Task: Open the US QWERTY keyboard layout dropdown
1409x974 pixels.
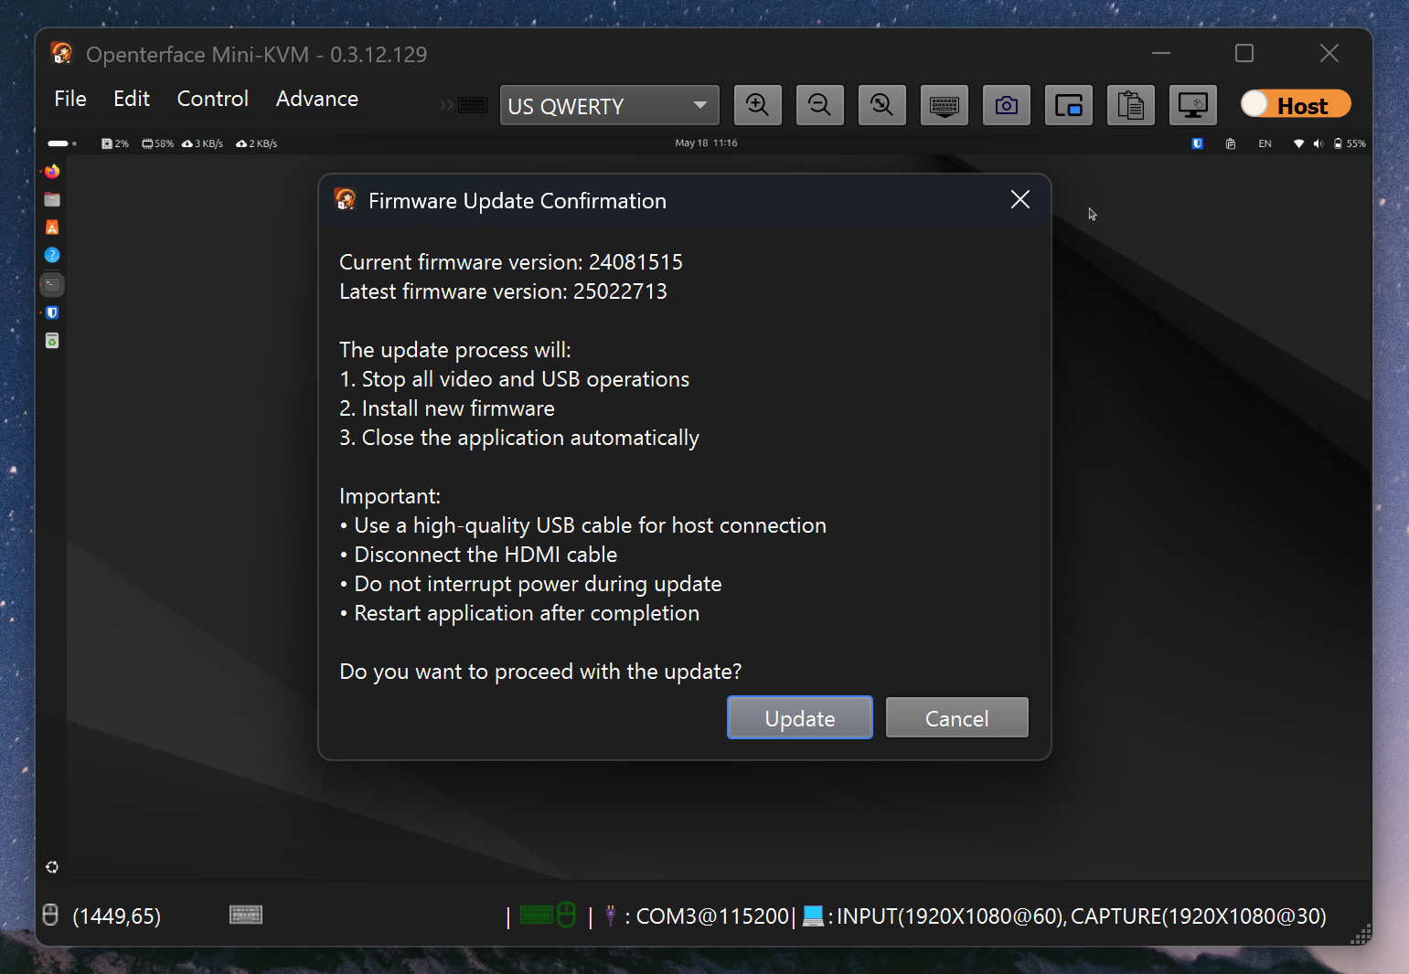Action: point(609,105)
